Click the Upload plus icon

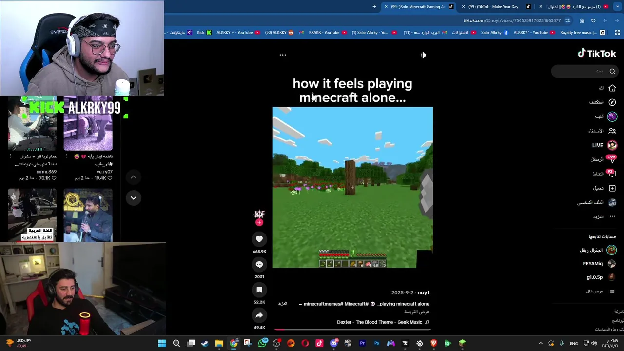(612, 188)
